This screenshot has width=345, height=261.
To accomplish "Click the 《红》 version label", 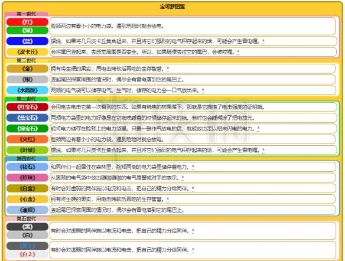I will click(27, 22).
